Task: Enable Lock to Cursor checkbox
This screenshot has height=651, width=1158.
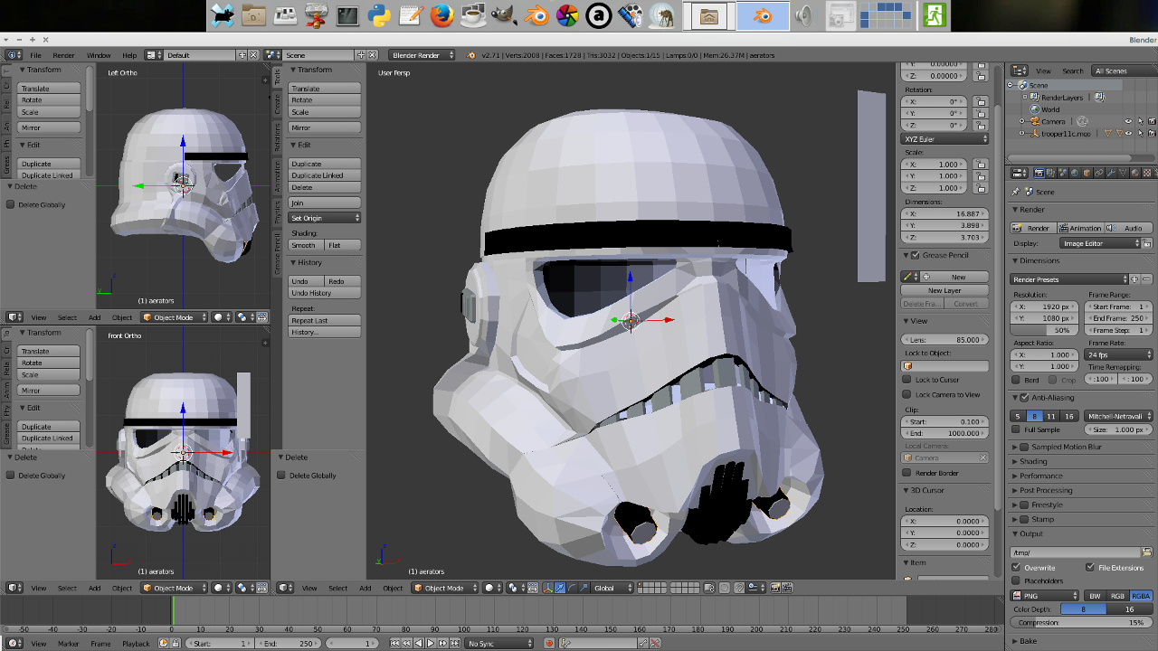Action: (906, 380)
